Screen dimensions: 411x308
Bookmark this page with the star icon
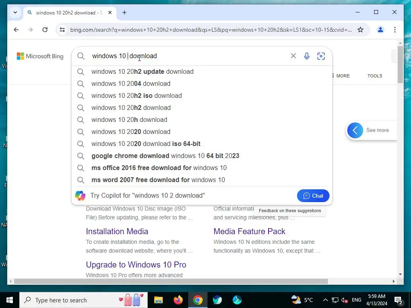coord(360,30)
